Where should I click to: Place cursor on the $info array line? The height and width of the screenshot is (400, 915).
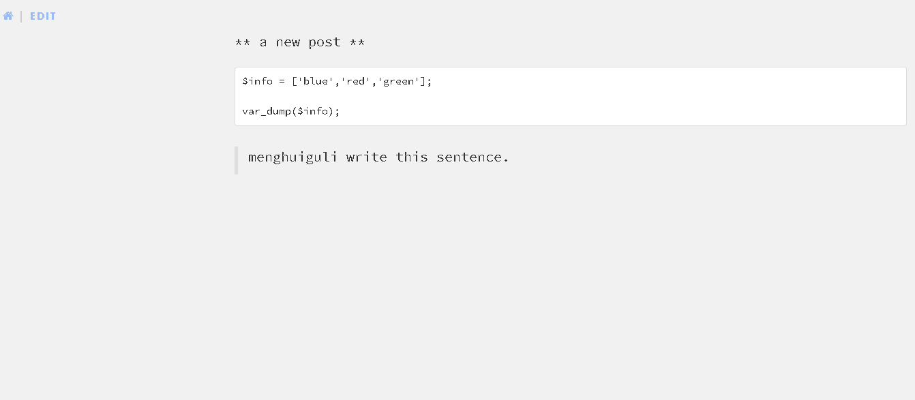[337, 81]
